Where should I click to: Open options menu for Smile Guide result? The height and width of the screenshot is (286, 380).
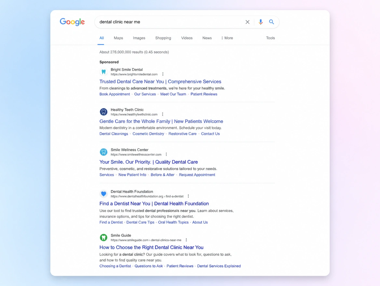coord(186,240)
